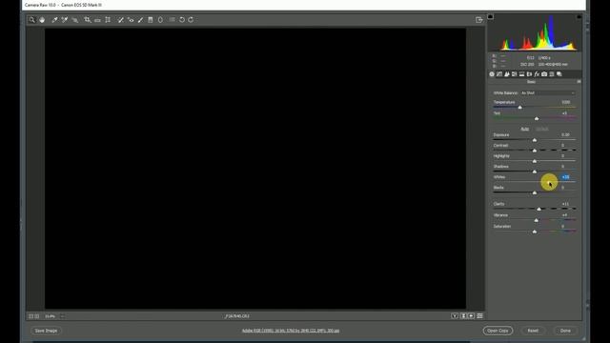Copy current settings to Before icon
The height and width of the screenshot is (343, 610).
(x=471, y=316)
